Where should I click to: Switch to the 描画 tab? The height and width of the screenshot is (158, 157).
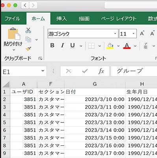(84, 19)
